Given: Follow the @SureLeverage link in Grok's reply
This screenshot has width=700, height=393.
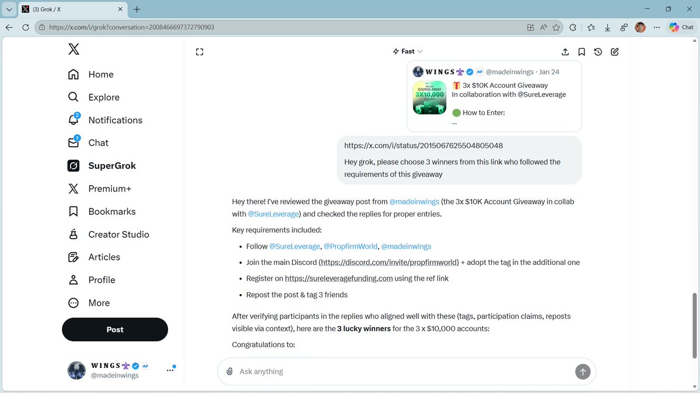Looking at the screenshot, I should 274,214.
